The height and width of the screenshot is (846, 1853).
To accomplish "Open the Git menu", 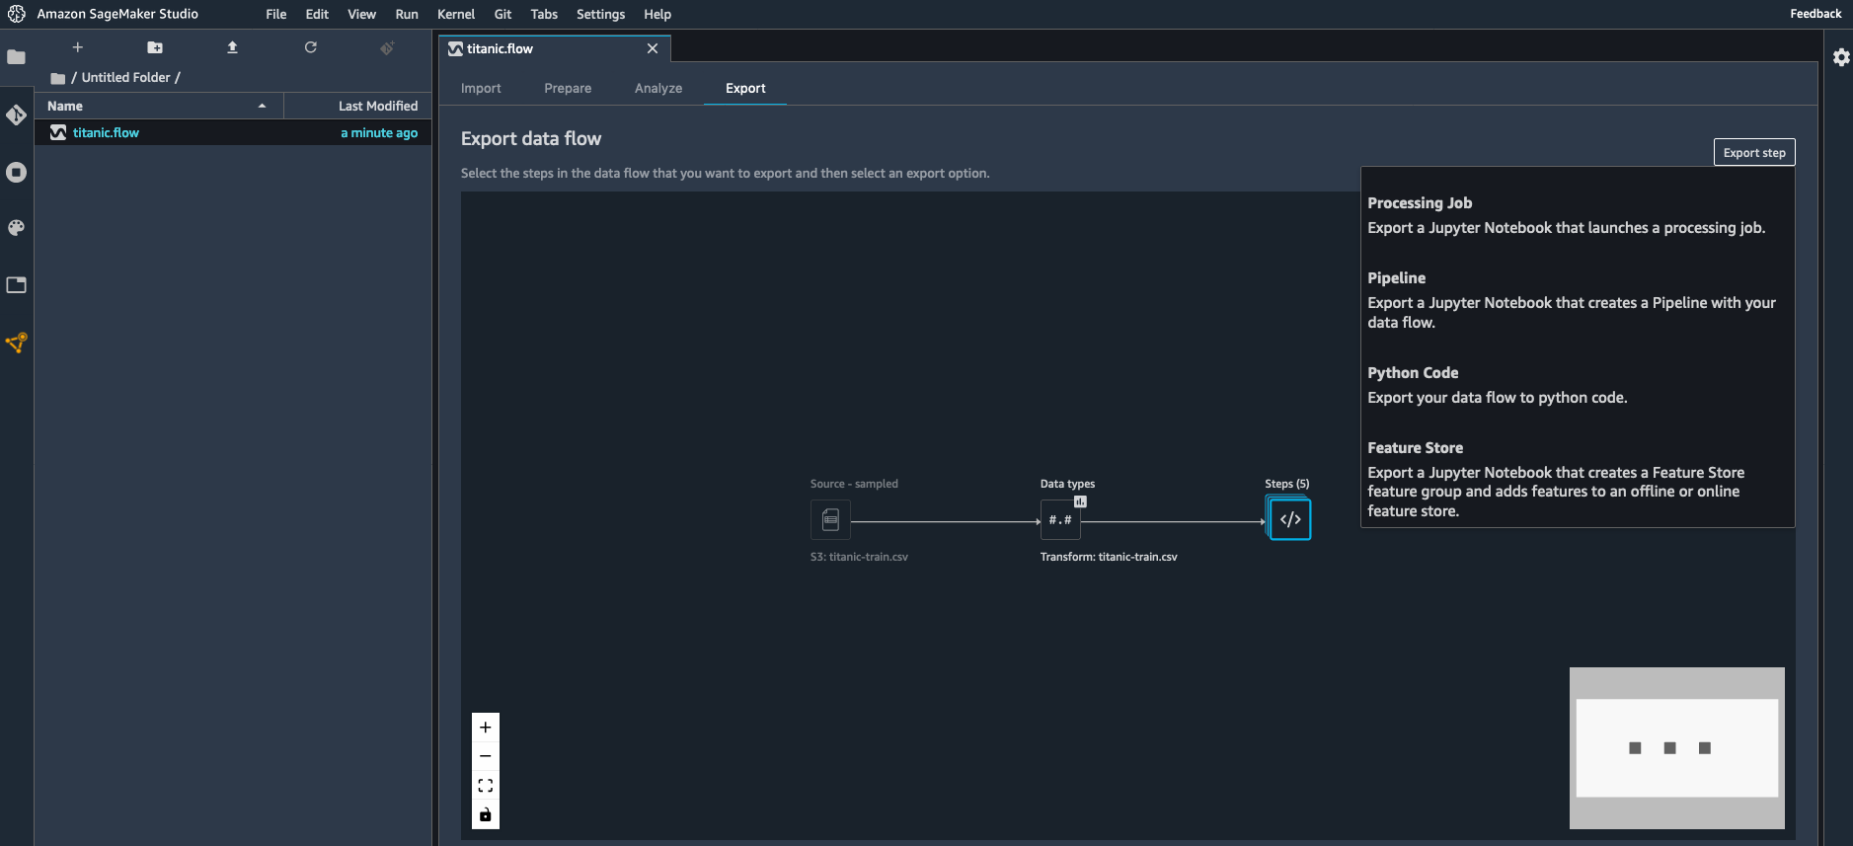I will (x=502, y=14).
